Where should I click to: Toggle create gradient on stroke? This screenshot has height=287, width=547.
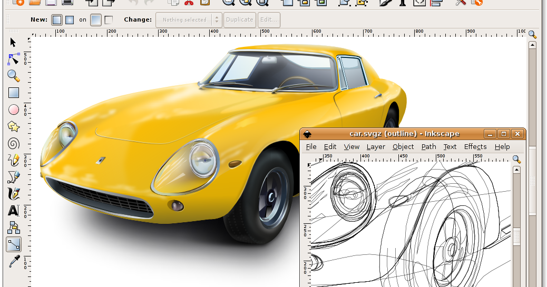(109, 20)
